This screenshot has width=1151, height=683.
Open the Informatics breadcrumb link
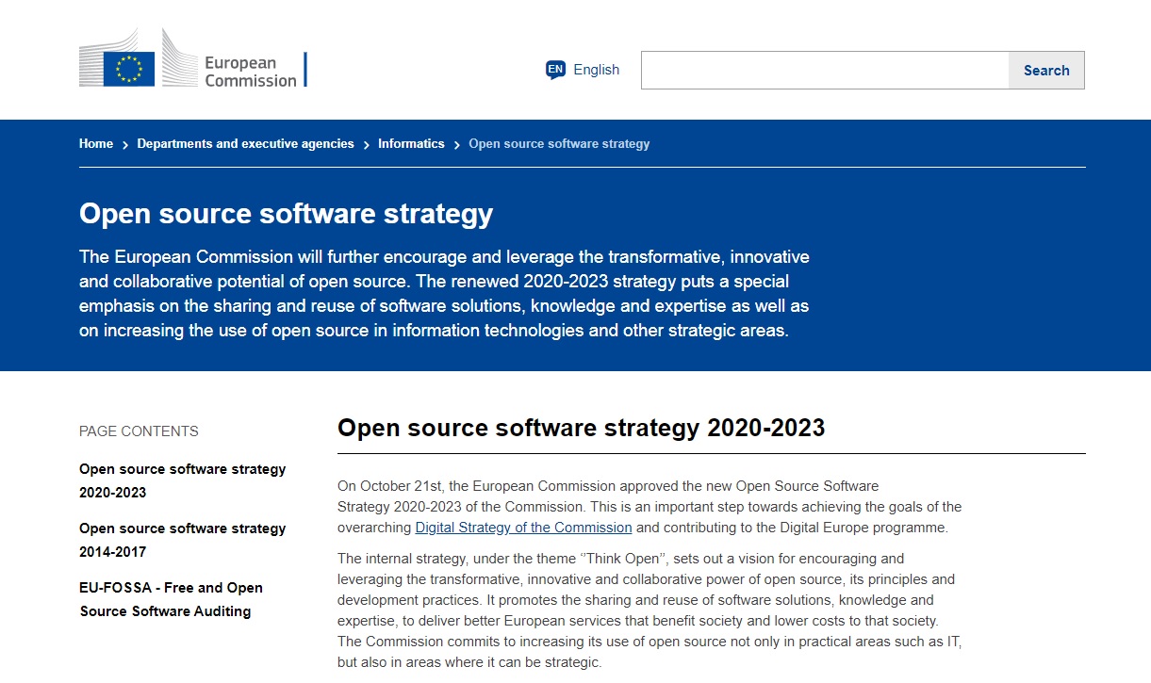click(x=411, y=144)
